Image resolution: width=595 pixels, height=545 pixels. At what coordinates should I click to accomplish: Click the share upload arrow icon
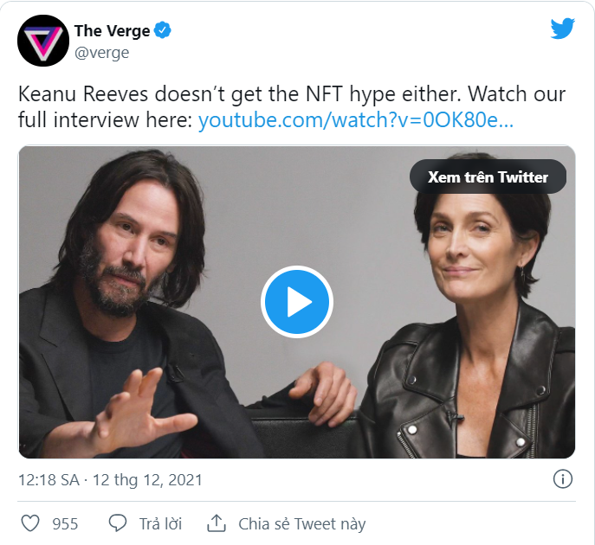pos(217,523)
